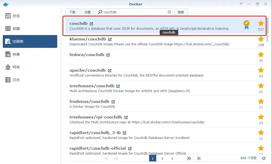This screenshot has width=272, height=164.
Task: Click the star icon with 527 rating
Action: [261, 23]
